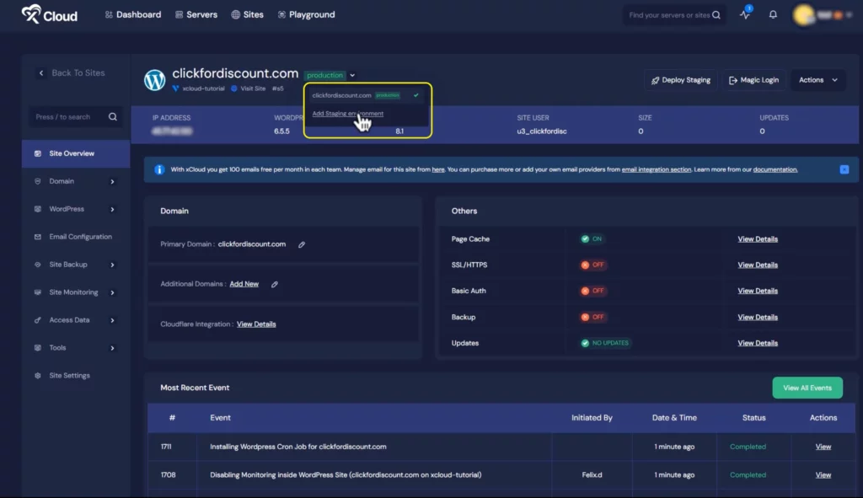Open the Actions dropdown
Image resolution: width=863 pixels, height=498 pixels.
pos(817,80)
